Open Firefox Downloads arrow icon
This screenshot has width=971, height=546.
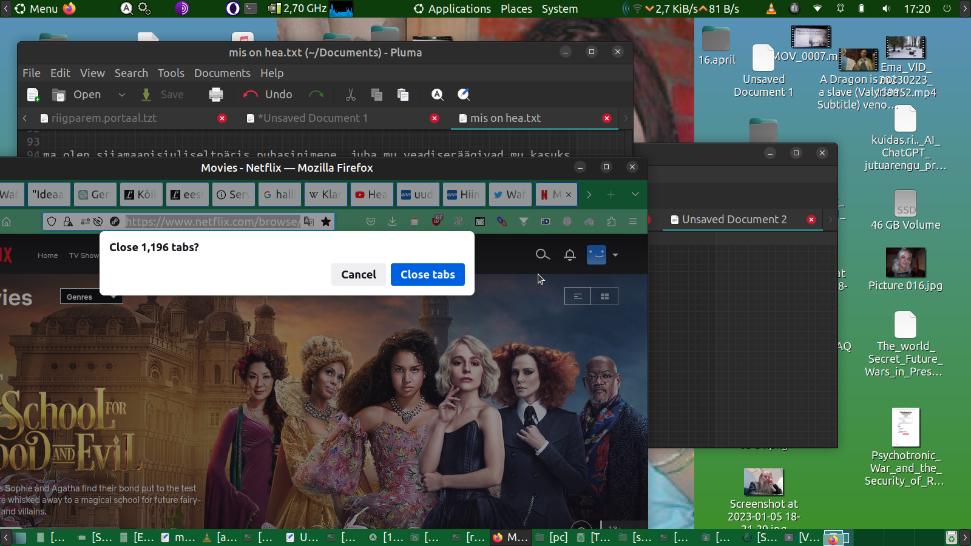pyautogui.click(x=393, y=221)
